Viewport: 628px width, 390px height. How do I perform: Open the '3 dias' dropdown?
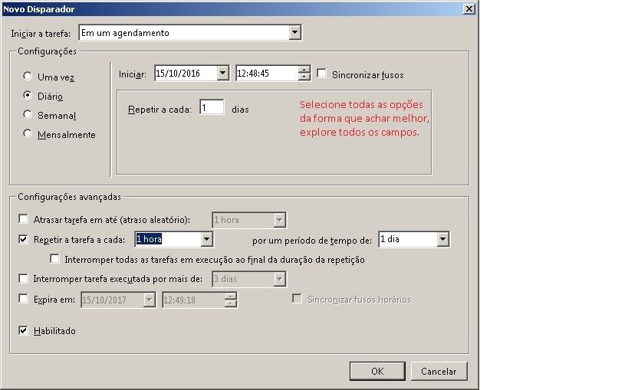(x=280, y=279)
